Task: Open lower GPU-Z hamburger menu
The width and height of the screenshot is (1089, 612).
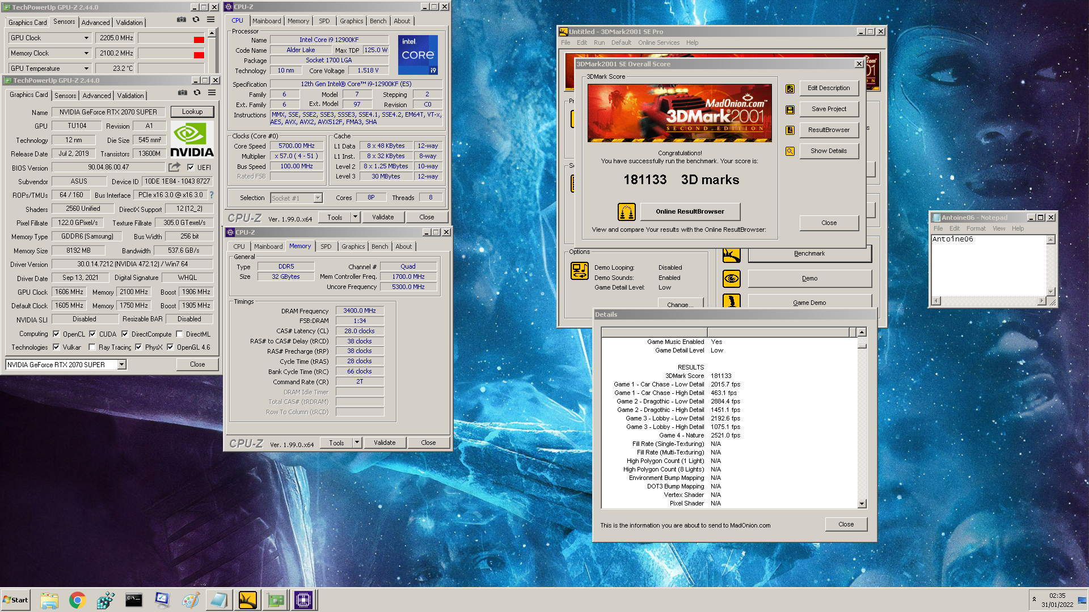Action: [212, 92]
